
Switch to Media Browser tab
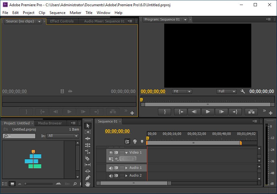[50, 123]
